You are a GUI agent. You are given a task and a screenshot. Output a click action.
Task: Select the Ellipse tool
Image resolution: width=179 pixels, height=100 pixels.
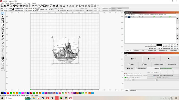coord(3,22)
